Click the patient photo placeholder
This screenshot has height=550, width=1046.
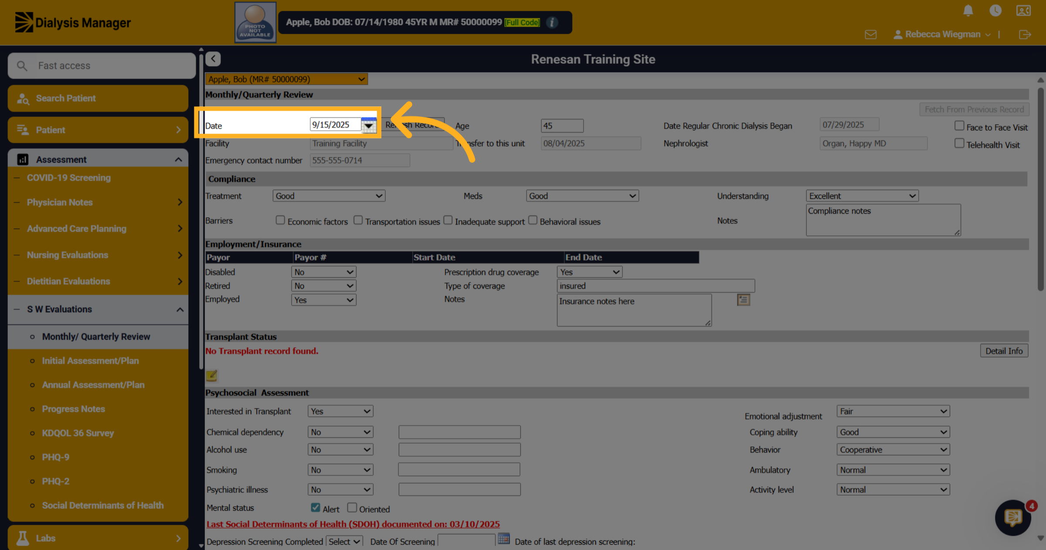click(x=255, y=22)
